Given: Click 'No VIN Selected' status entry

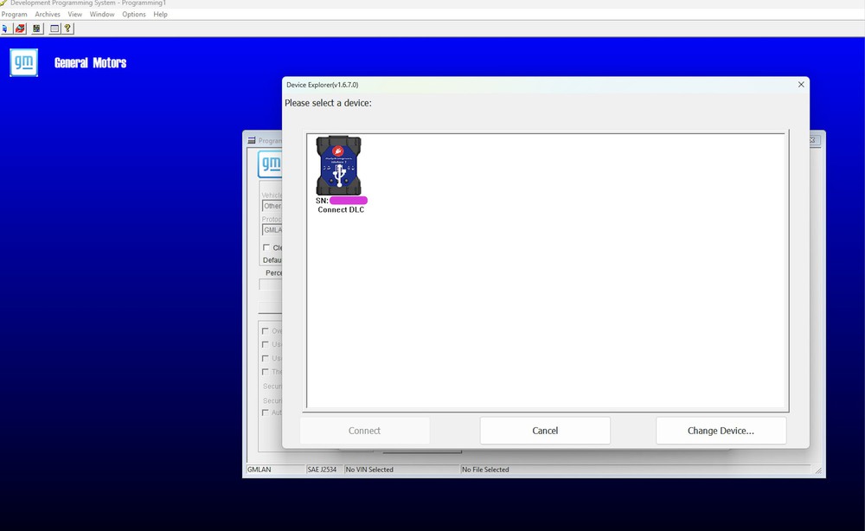Looking at the screenshot, I should tap(369, 470).
